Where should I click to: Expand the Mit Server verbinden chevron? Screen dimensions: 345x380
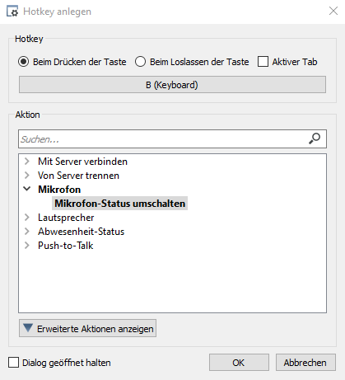[27, 161]
